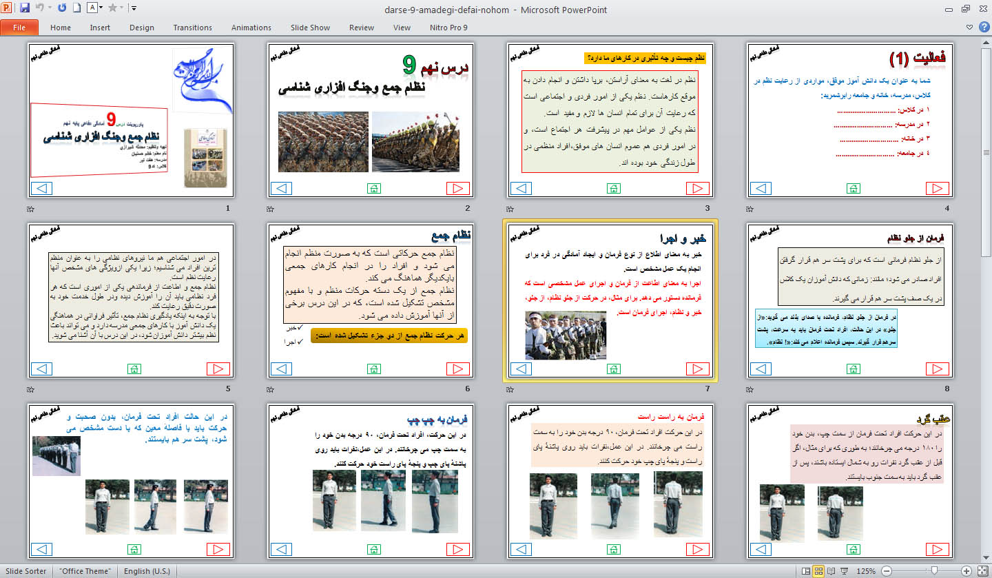Click the Save icon in quick access toolbar
992x578 pixels.
pyautogui.click(x=25, y=8)
